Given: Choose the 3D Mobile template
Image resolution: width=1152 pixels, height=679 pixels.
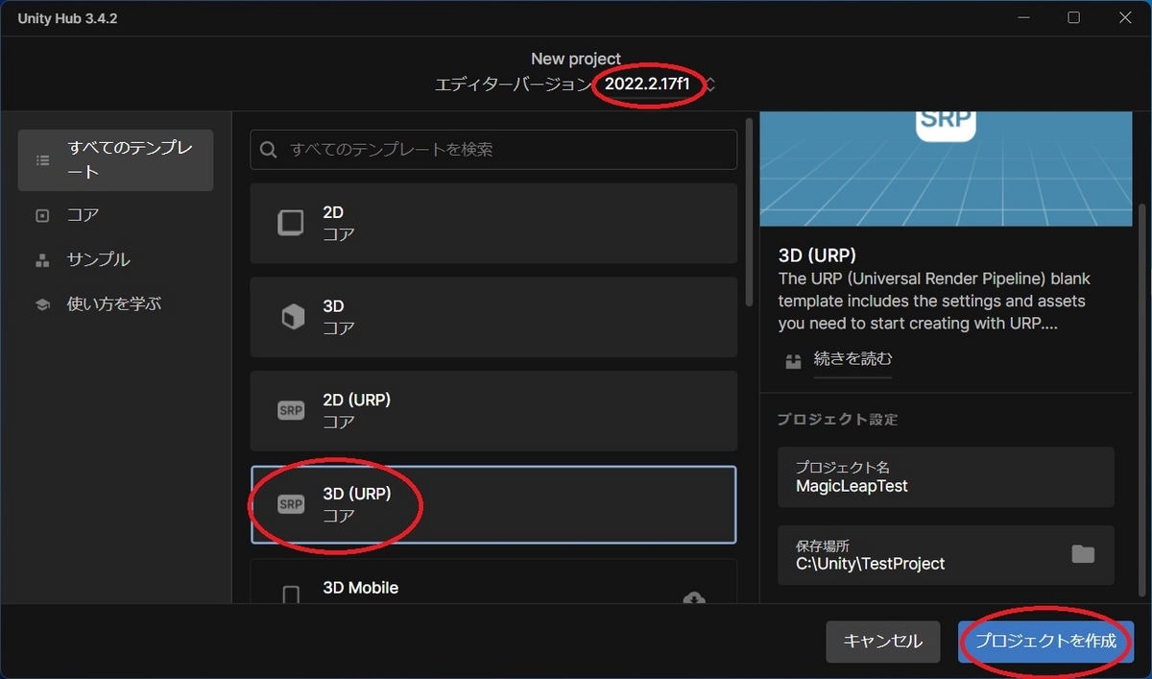Looking at the screenshot, I should [x=493, y=582].
